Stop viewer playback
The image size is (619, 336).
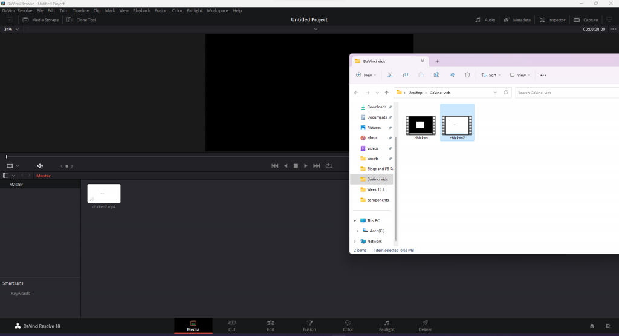tap(296, 166)
